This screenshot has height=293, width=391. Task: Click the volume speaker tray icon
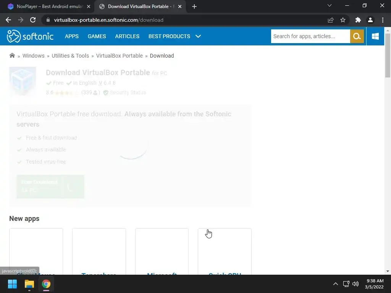coord(355,284)
